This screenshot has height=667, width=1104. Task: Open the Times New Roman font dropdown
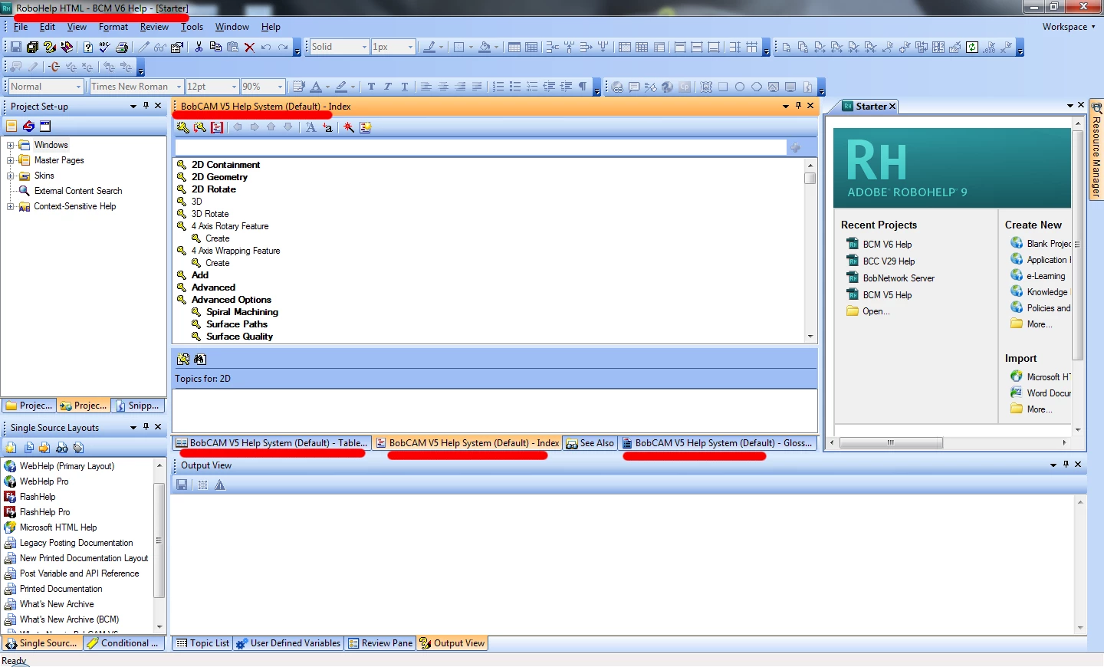pos(179,87)
